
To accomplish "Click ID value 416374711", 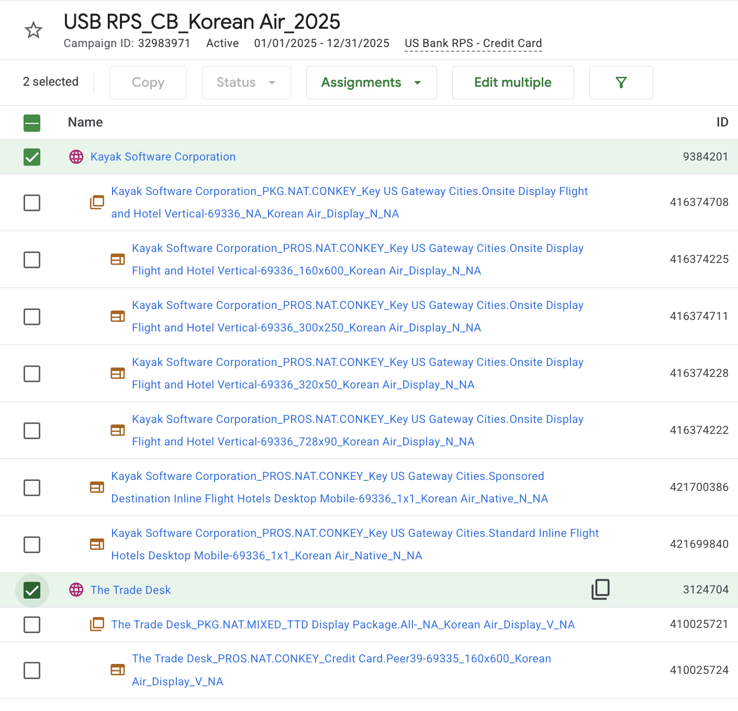I will (x=699, y=316).
